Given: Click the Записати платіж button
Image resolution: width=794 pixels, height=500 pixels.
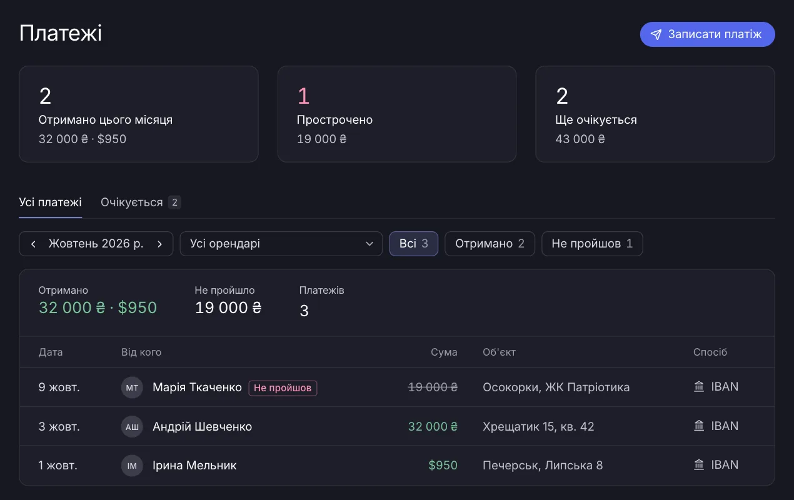Looking at the screenshot, I should coord(707,34).
